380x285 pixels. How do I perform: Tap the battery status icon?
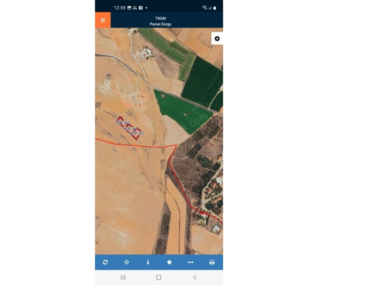point(215,8)
